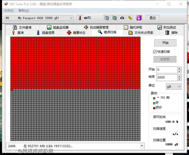189x155 pixels.
Task: Copy text info to clipboard icon
Action: point(106,18)
